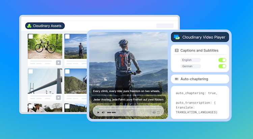Click the Cloudinary Video Player logo icon

[x=177, y=37]
